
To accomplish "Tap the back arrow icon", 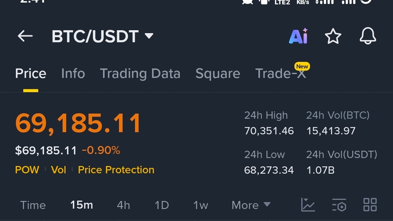I will pos(25,36).
